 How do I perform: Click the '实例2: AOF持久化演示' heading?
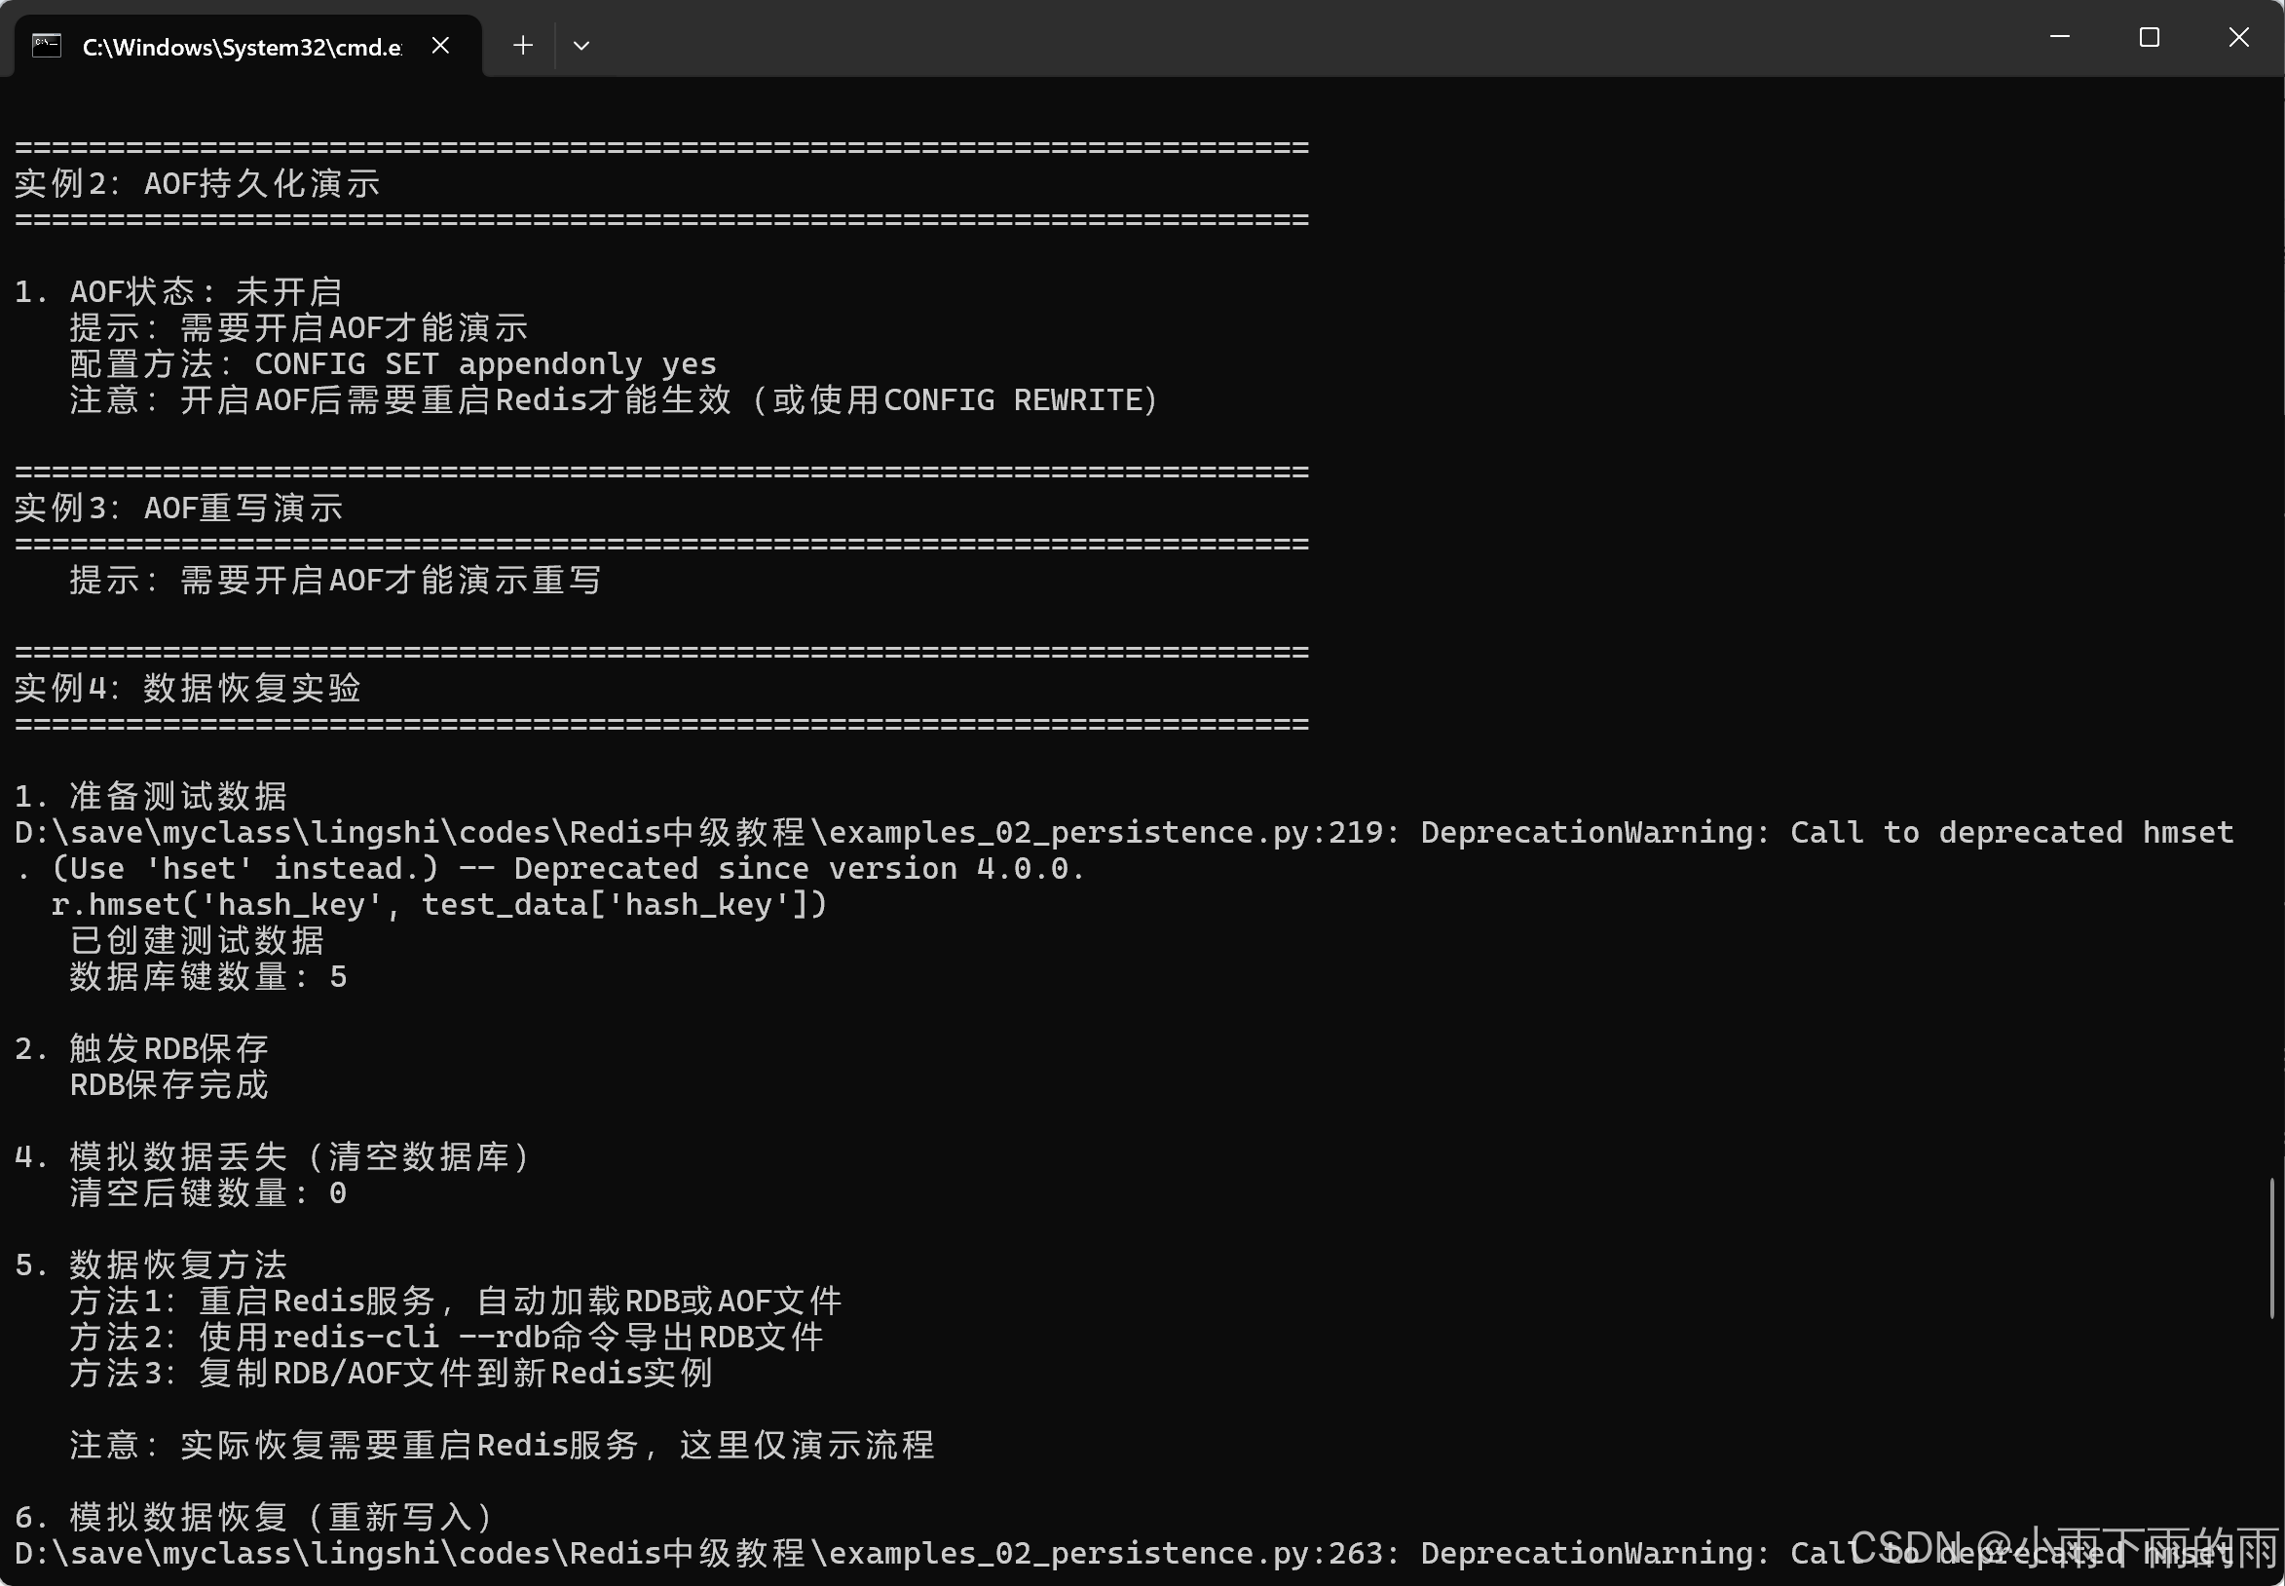click(197, 183)
